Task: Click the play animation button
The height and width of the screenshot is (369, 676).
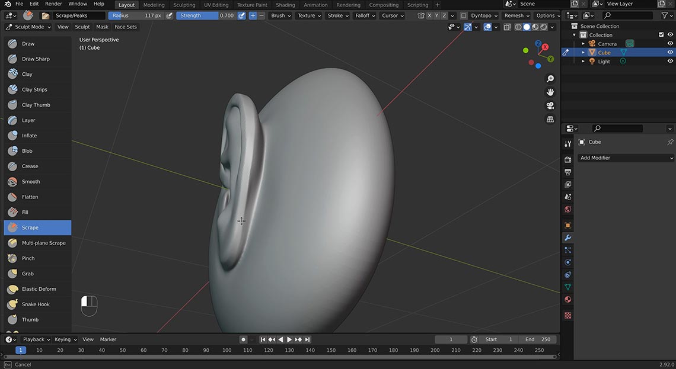Action: (x=289, y=339)
